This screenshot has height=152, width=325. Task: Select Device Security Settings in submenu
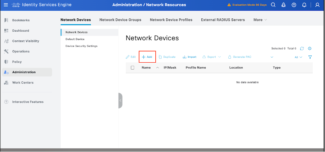point(82,46)
